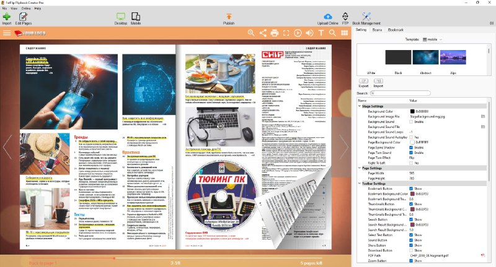Toggle Background Sound Enable checkbox

click(x=411, y=122)
